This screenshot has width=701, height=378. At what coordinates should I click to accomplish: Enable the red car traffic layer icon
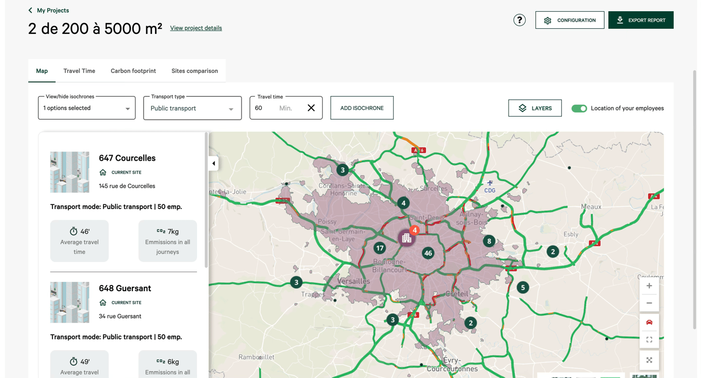[x=649, y=322]
